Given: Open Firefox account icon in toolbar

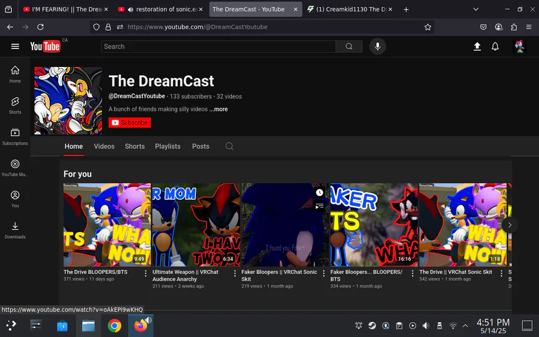Looking at the screenshot, I should tap(498, 27).
